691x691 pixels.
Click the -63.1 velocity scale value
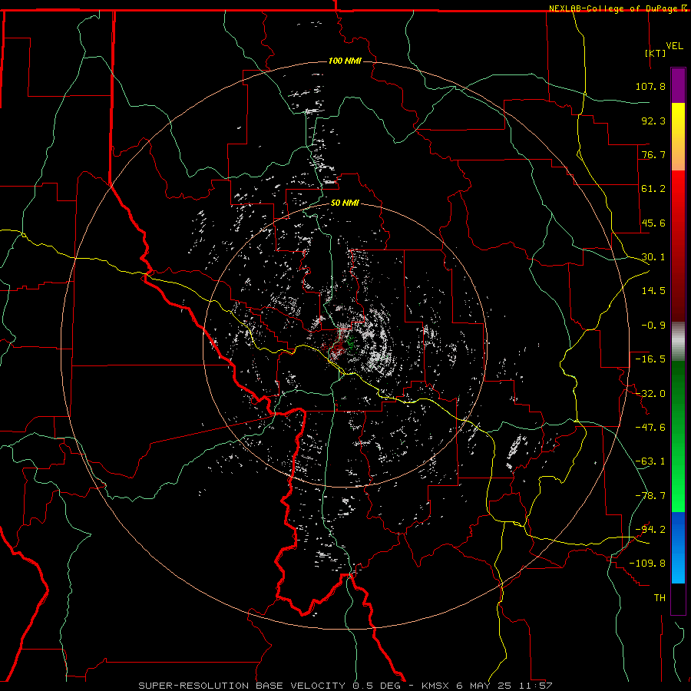pos(650,461)
